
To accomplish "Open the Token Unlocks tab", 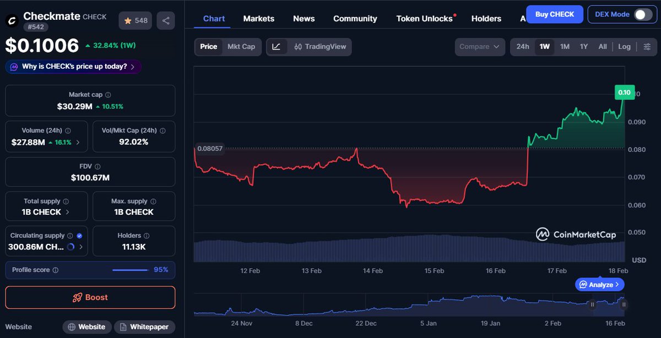I will [425, 18].
